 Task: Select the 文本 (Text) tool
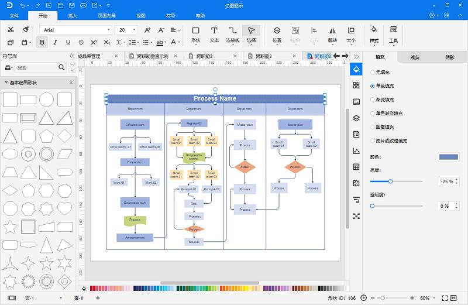pos(214,34)
